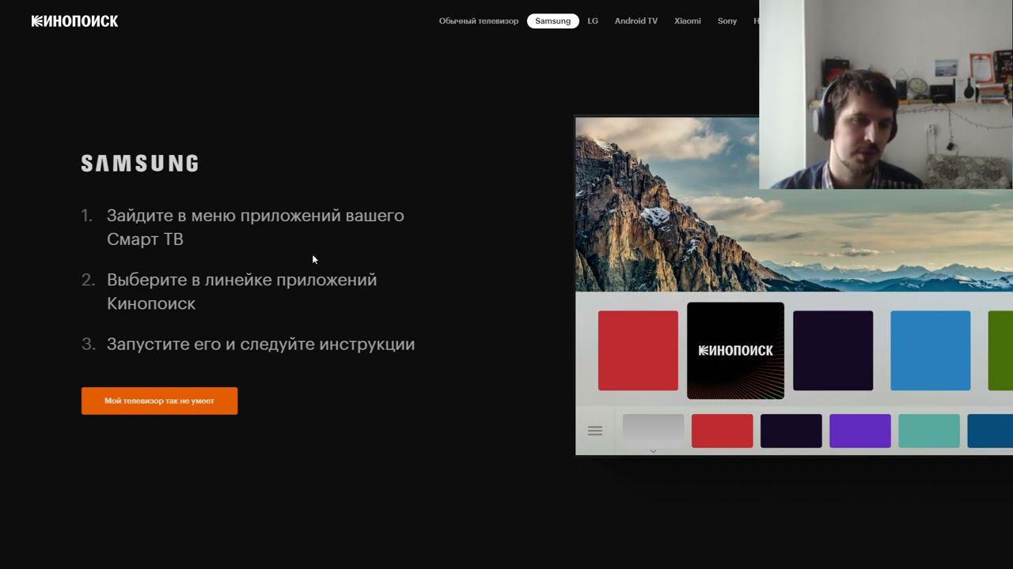Viewport: 1013px width, 569px height.
Task: Click step text Запустите его и следуйте инструкции
Action: pos(261,345)
